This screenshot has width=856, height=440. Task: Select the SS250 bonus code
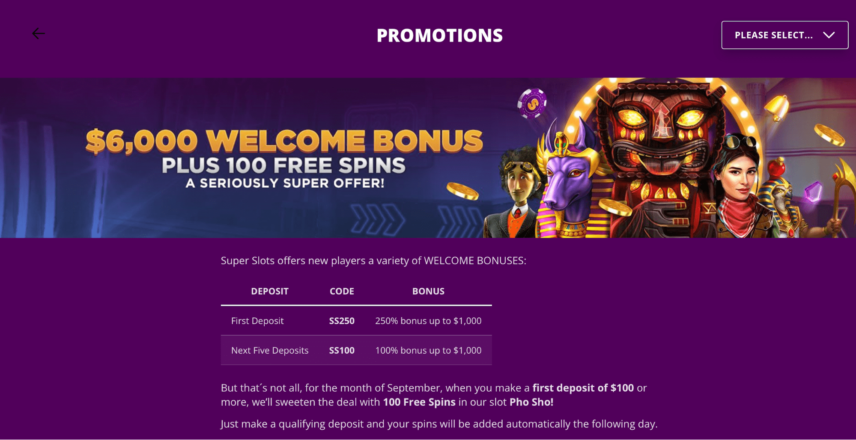(x=342, y=321)
